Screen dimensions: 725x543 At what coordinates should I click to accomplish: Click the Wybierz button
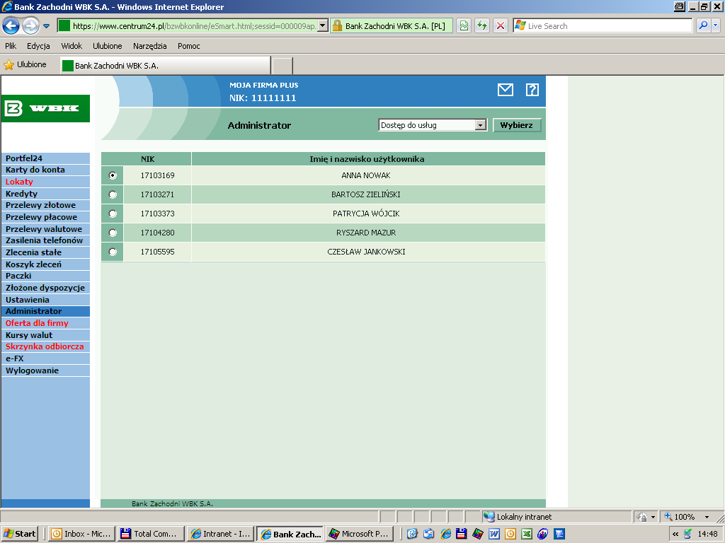[516, 125]
